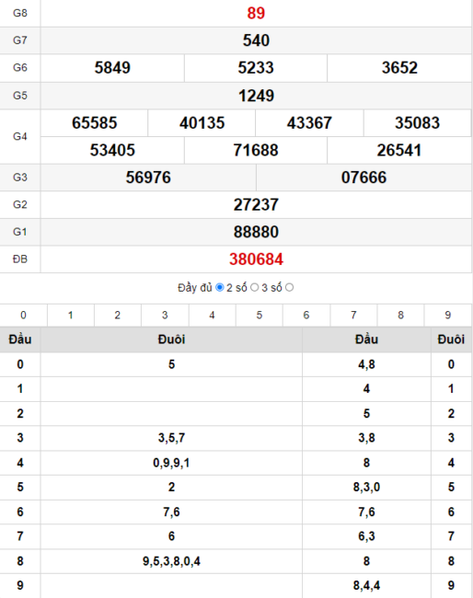Viewport: 473px width, 598px height.
Task: Select digit filter tab 5
Action: 260,315
